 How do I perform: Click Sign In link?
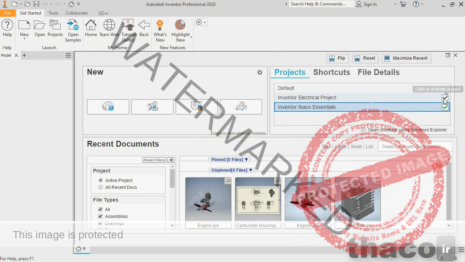[370, 4]
